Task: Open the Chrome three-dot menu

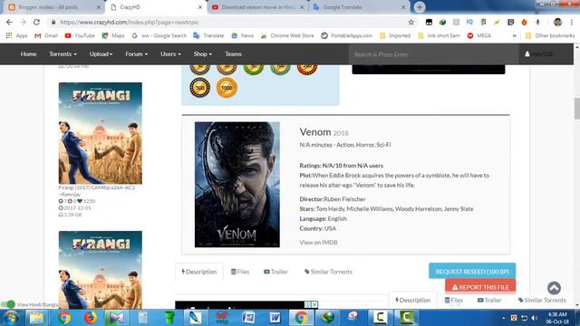Action: [572, 22]
